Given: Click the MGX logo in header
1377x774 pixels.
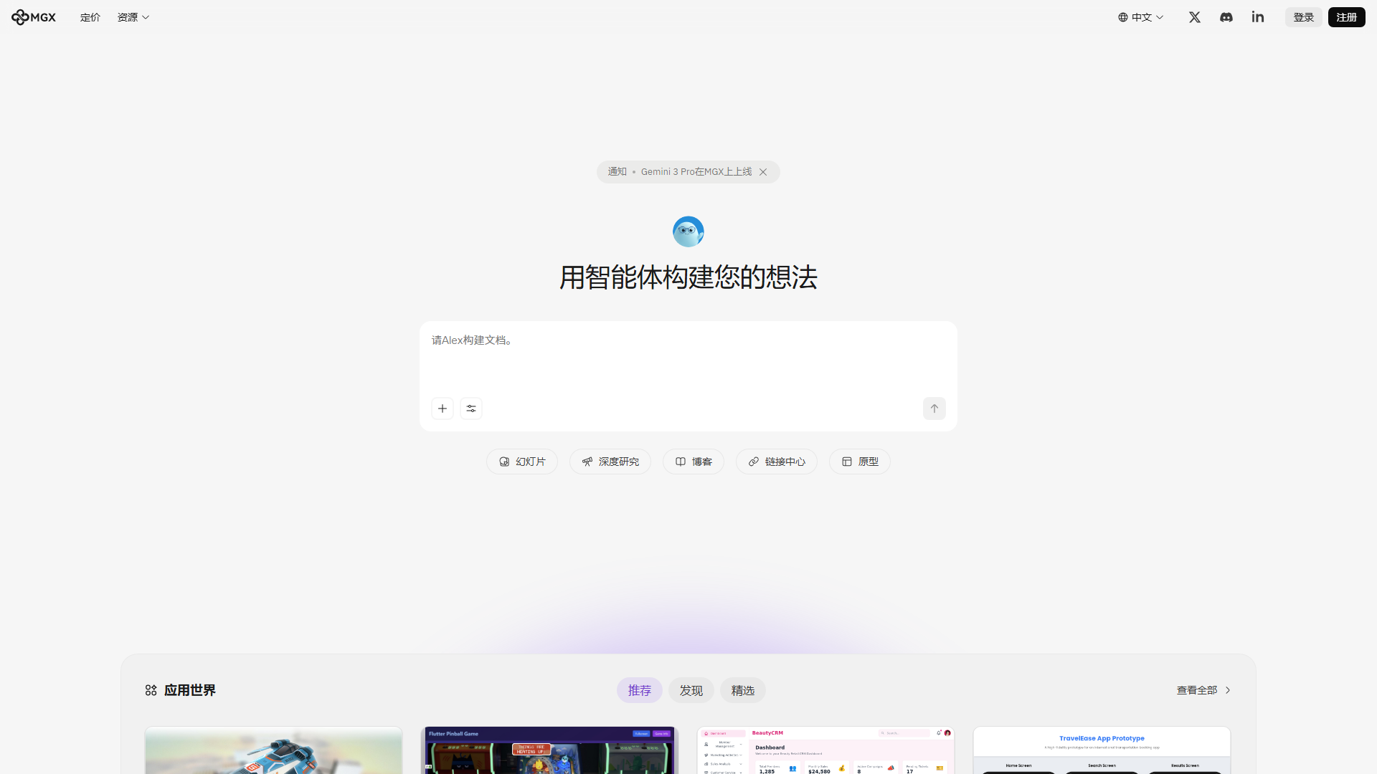Looking at the screenshot, I should click(x=34, y=17).
